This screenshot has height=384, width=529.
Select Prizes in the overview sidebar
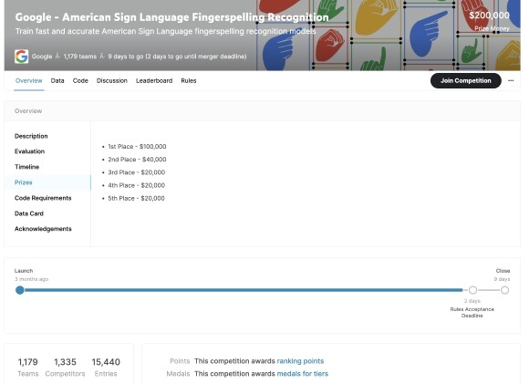24,182
